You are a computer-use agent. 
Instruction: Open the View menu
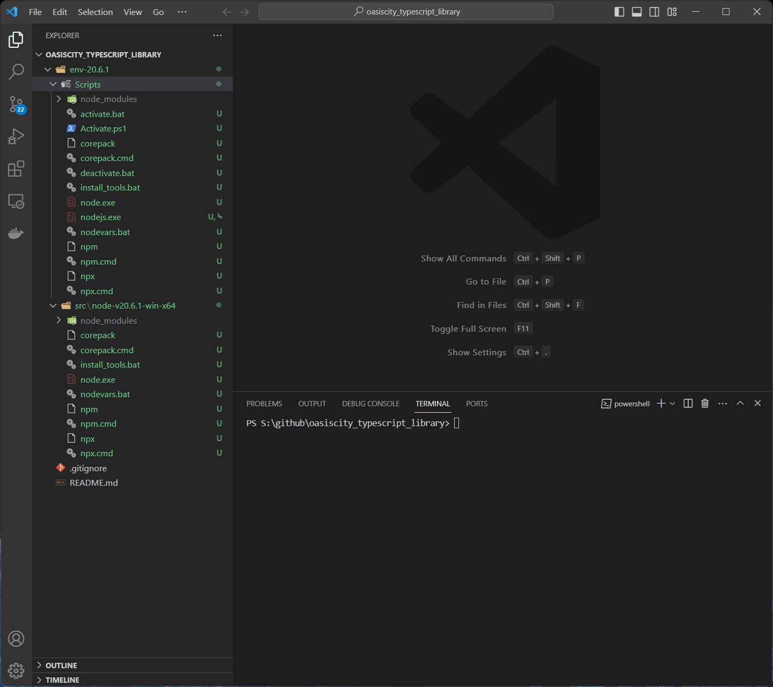pos(133,12)
